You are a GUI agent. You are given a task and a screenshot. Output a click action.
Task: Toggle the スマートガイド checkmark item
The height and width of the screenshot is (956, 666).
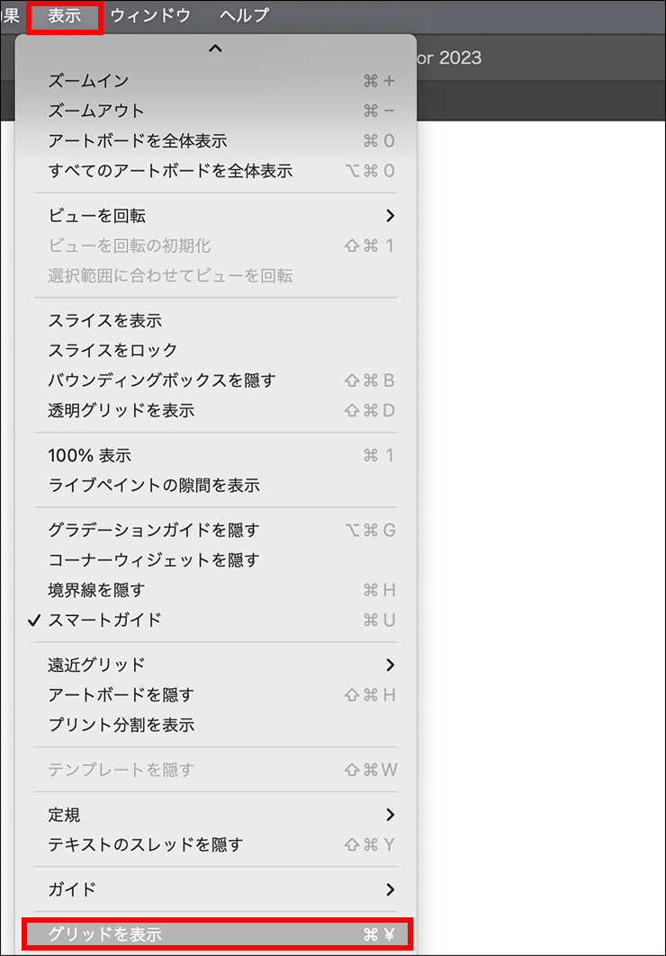click(x=104, y=620)
